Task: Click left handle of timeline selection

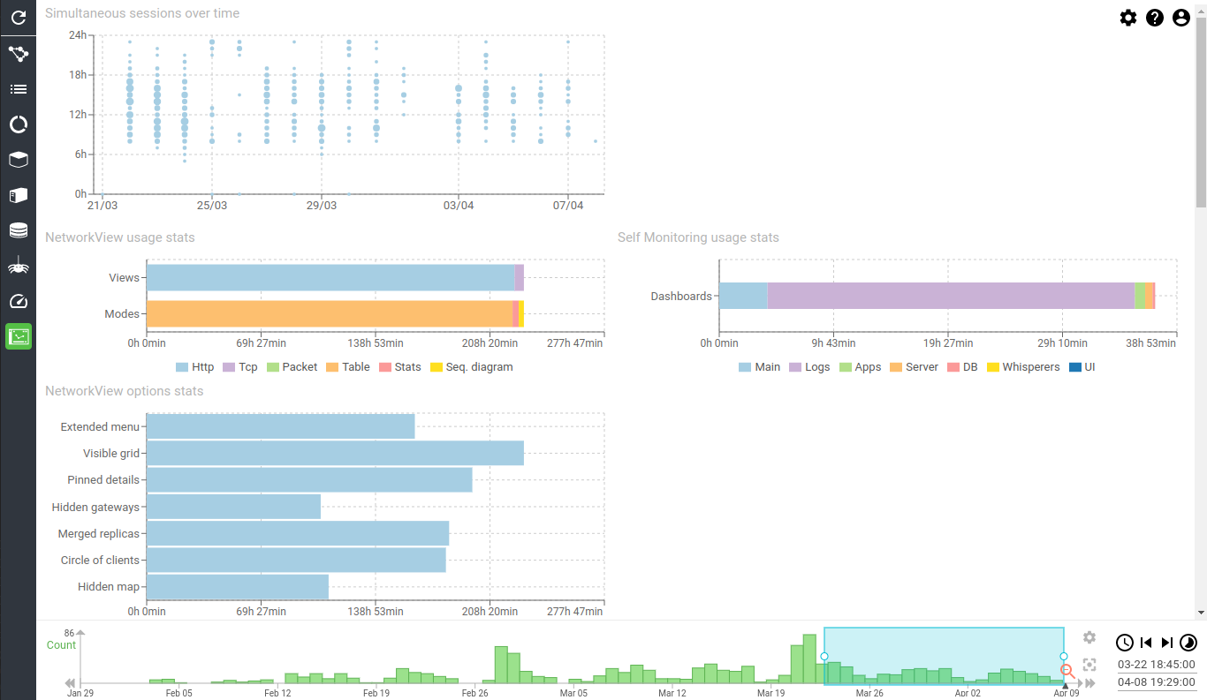Action: pos(824,657)
